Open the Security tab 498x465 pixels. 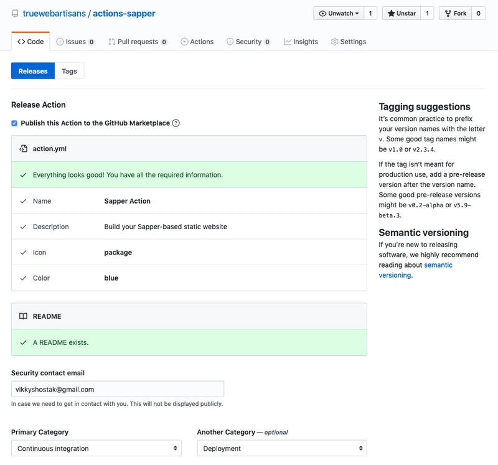click(x=248, y=42)
